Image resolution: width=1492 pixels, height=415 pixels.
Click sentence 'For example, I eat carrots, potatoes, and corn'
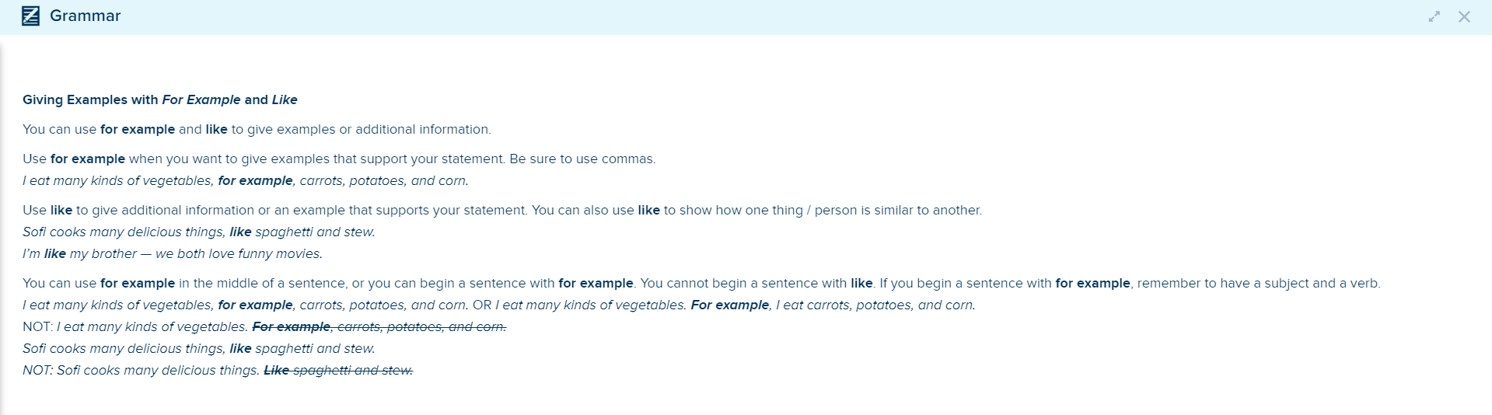coord(833,305)
